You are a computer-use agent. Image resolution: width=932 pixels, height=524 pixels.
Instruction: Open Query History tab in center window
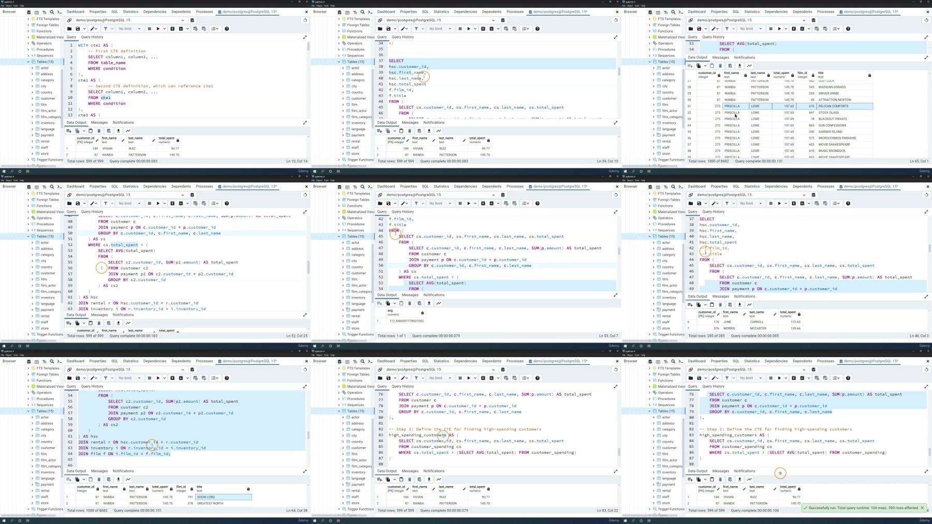(403, 211)
